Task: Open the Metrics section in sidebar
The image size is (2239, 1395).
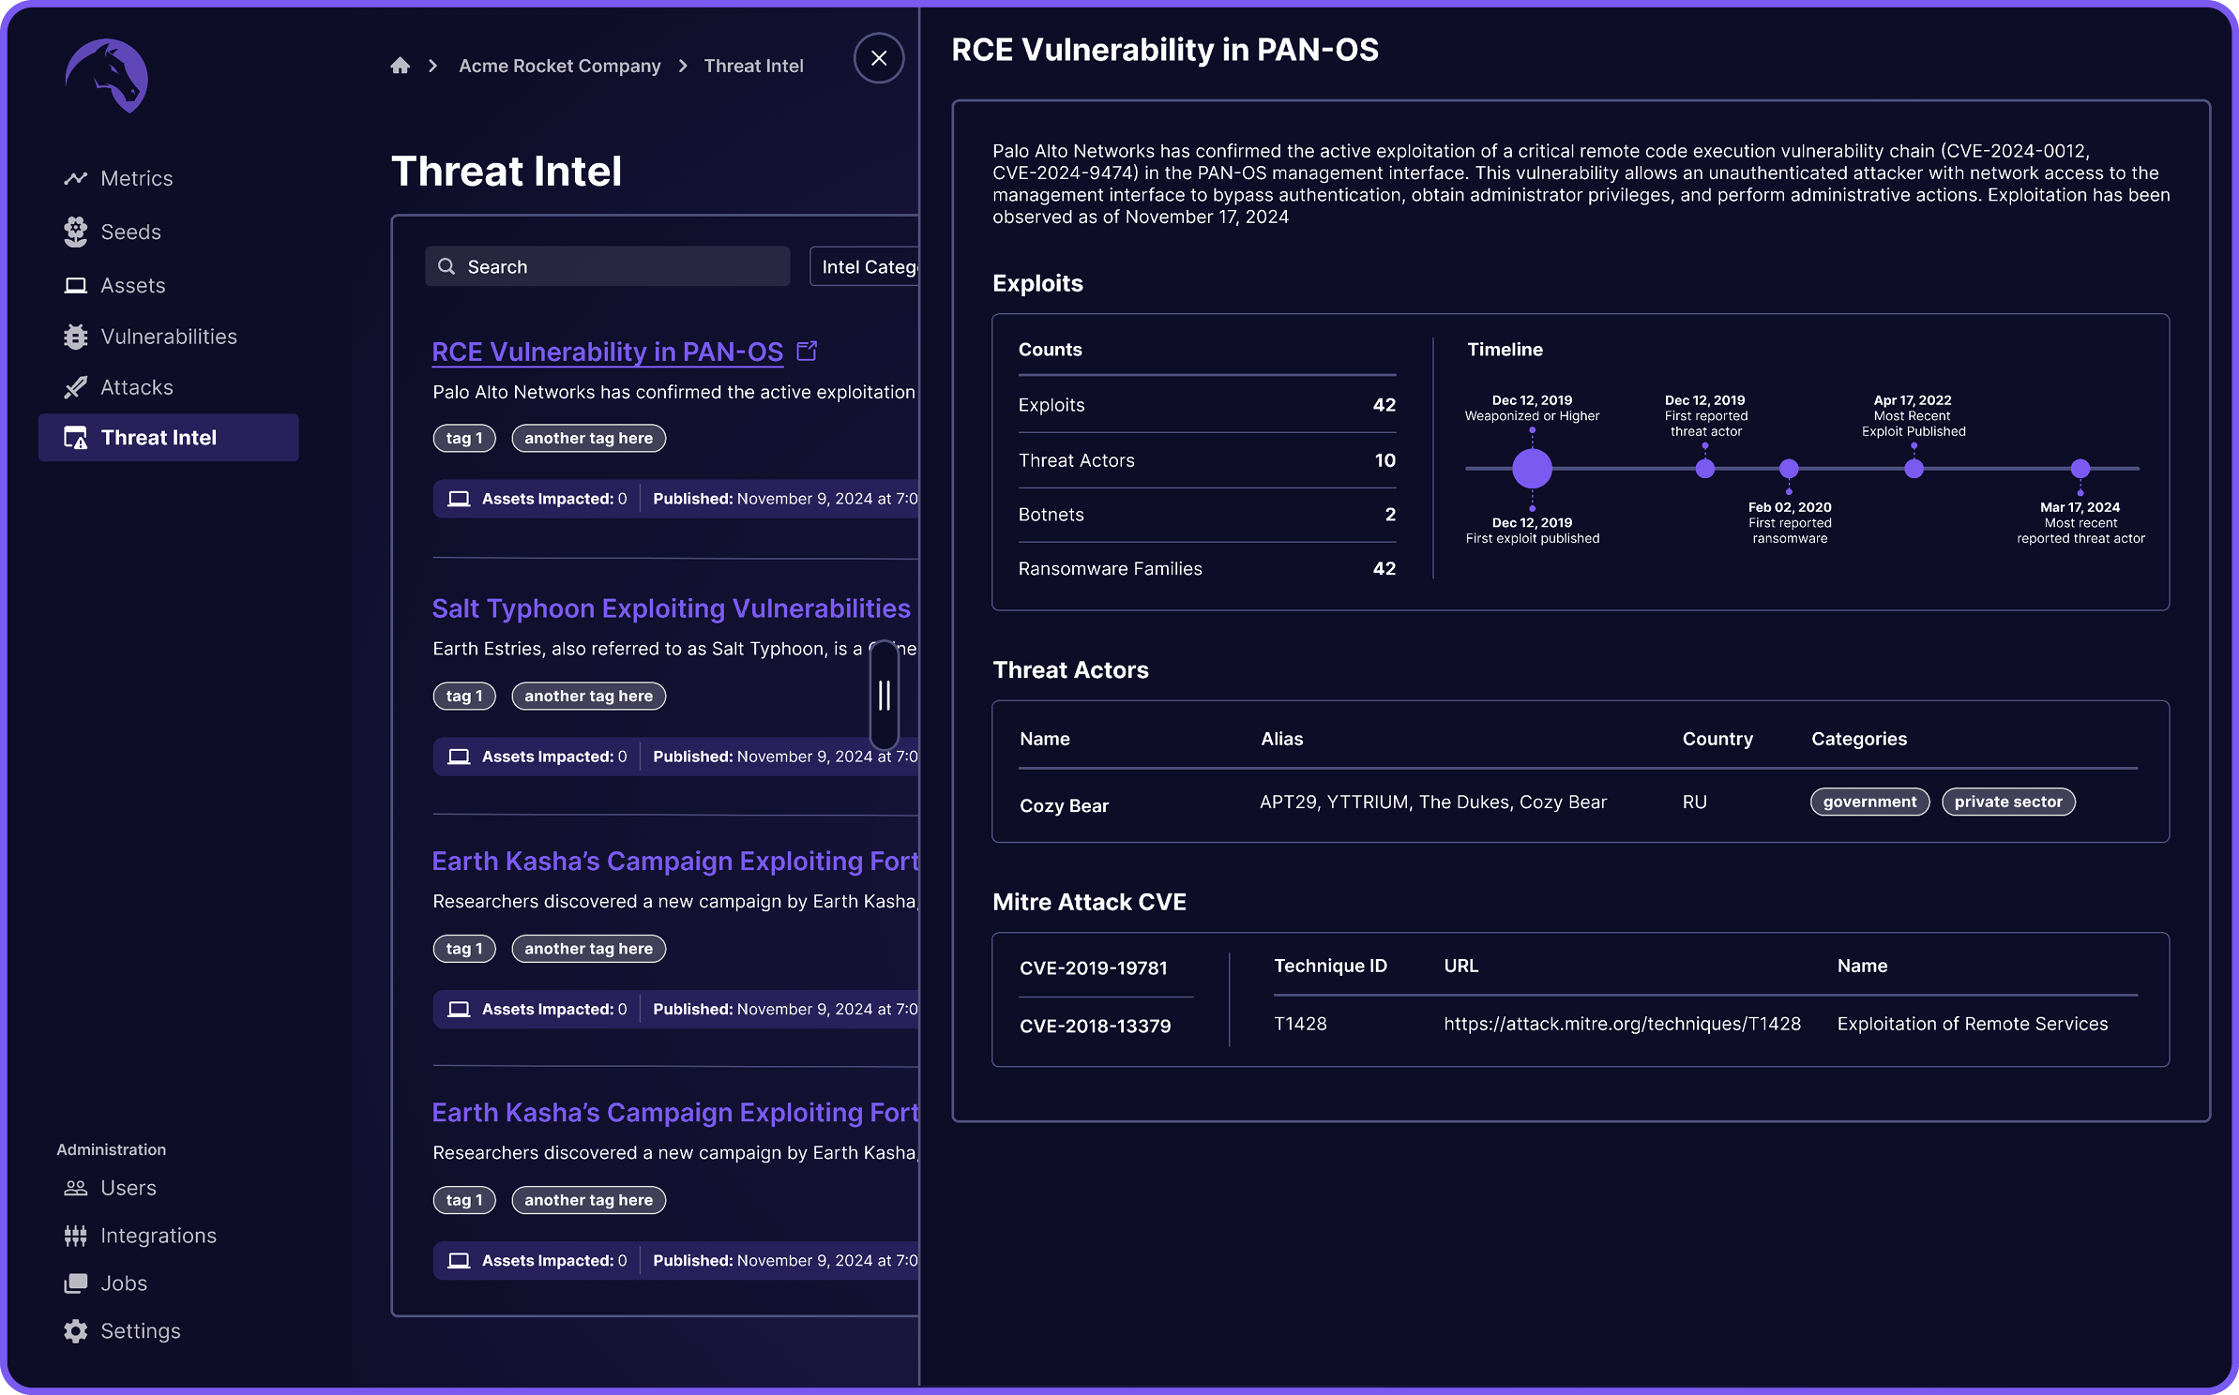Action: click(136, 178)
